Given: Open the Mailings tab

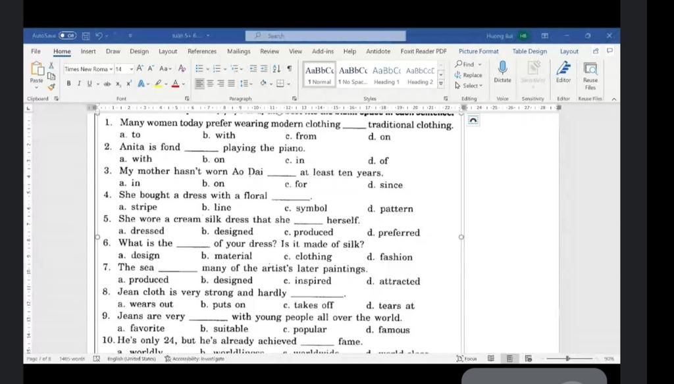Looking at the screenshot, I should click(238, 51).
